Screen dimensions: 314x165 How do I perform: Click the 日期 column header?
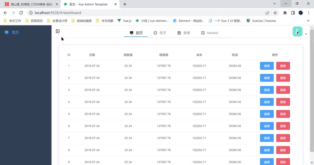pos(92,55)
